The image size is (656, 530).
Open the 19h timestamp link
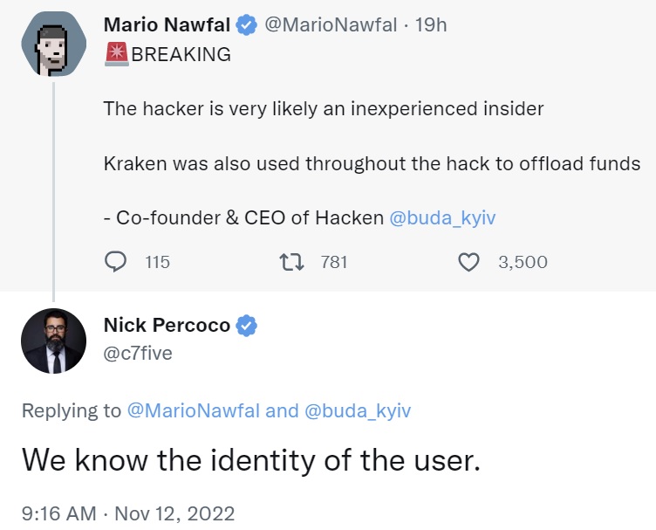[431, 25]
